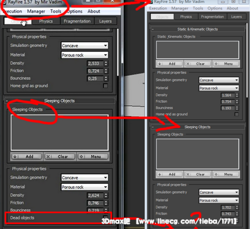Image resolution: width=250 pixels, height=229 pixels.
Task: Open Manager menu in right RayFire window
Action: point(180,8)
